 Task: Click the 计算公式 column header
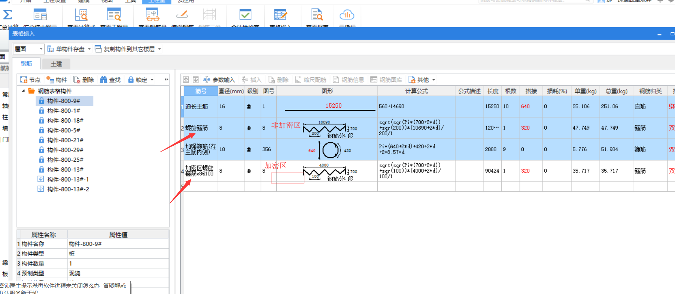pyautogui.click(x=416, y=91)
